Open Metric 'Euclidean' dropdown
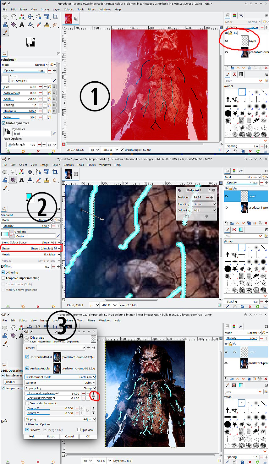Viewport: 269px width, 464px height. [x=31, y=254]
